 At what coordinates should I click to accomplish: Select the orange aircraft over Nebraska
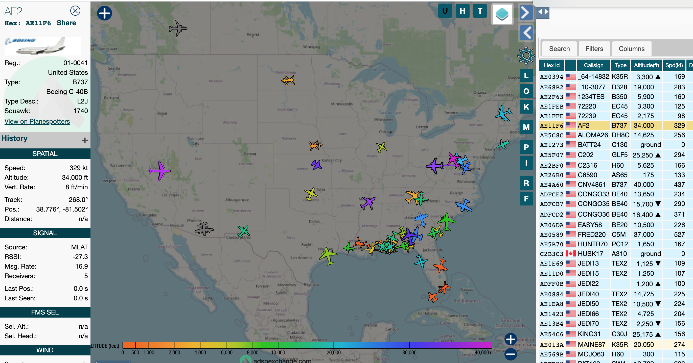click(x=315, y=145)
